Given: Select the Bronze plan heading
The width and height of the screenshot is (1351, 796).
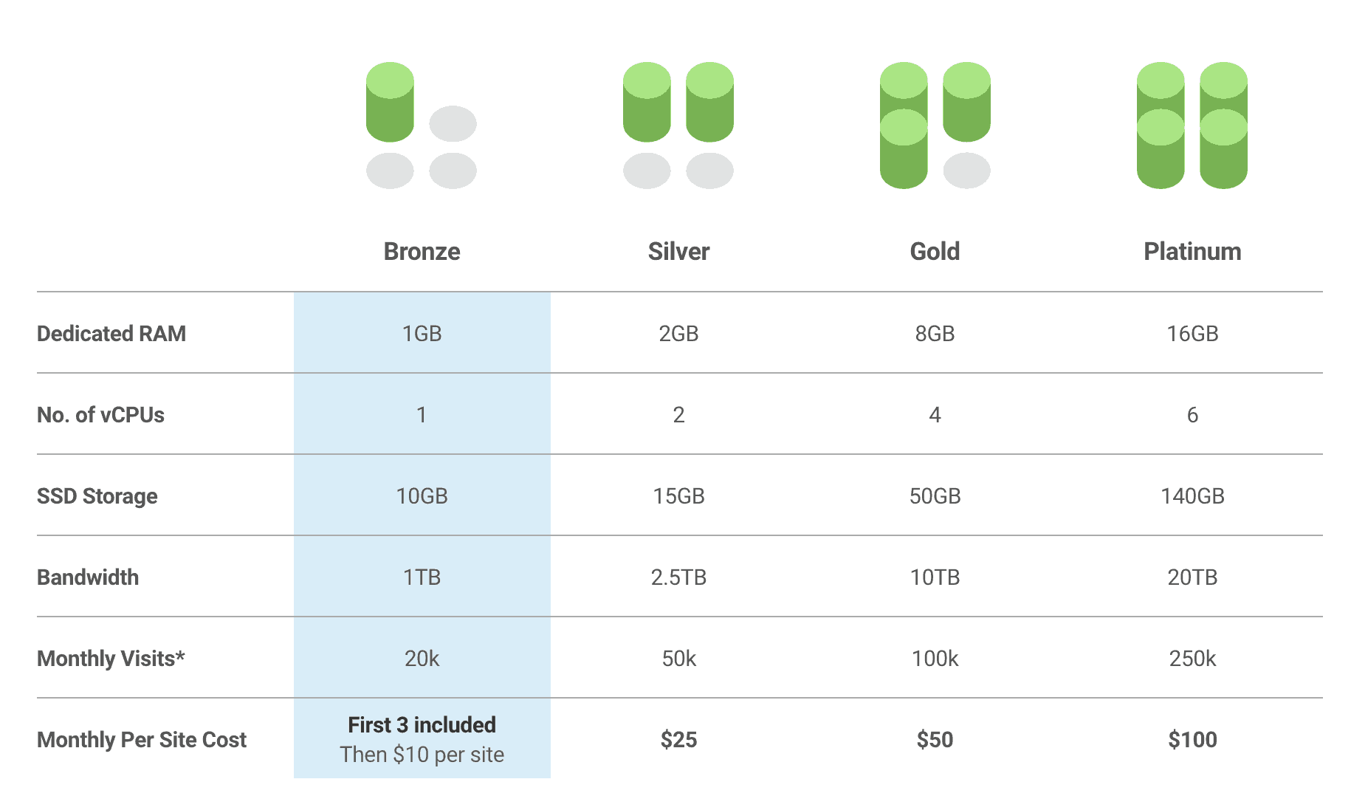Looking at the screenshot, I should point(422,252).
